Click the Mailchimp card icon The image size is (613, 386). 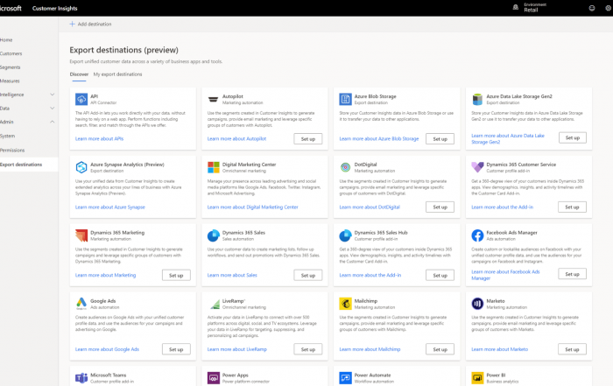point(345,304)
